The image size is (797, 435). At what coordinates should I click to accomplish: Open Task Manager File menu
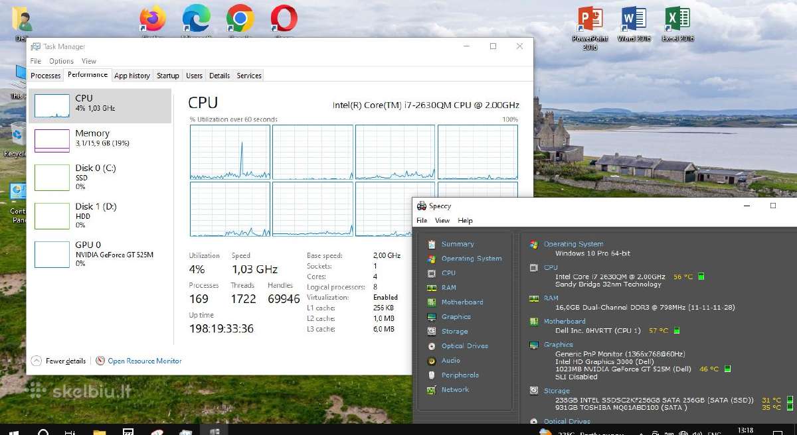[36, 61]
